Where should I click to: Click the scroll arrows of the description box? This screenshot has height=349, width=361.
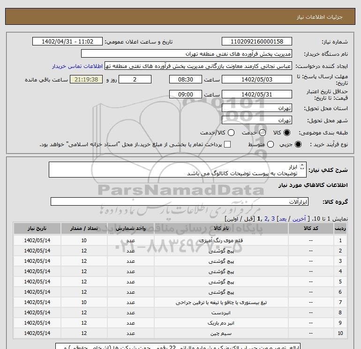[x=302, y=167]
